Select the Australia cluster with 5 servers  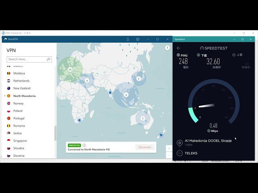(x=142, y=118)
